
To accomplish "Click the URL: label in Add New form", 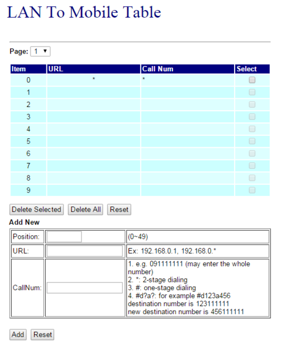I will pyautogui.click(x=21, y=251).
